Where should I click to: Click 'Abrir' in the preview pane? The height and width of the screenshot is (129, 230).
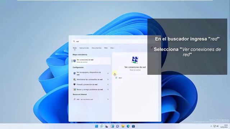click(120, 78)
